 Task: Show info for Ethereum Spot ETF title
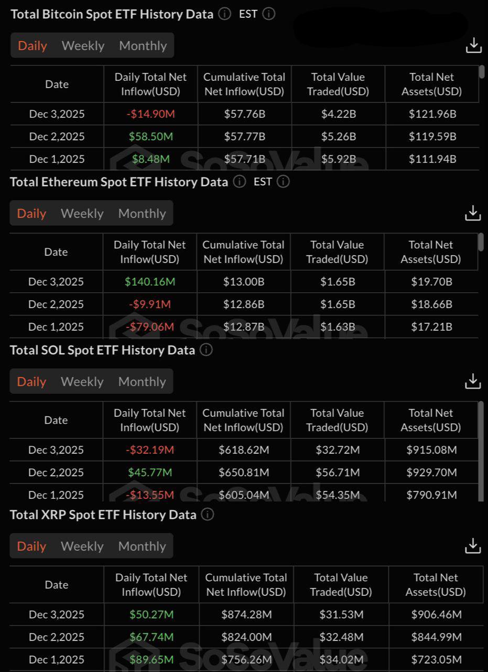240,182
